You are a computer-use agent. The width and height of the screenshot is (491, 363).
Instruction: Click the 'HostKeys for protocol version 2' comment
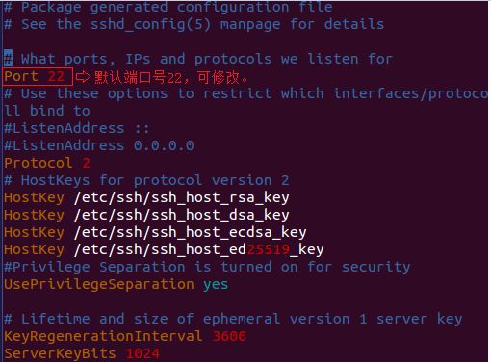click(155, 180)
